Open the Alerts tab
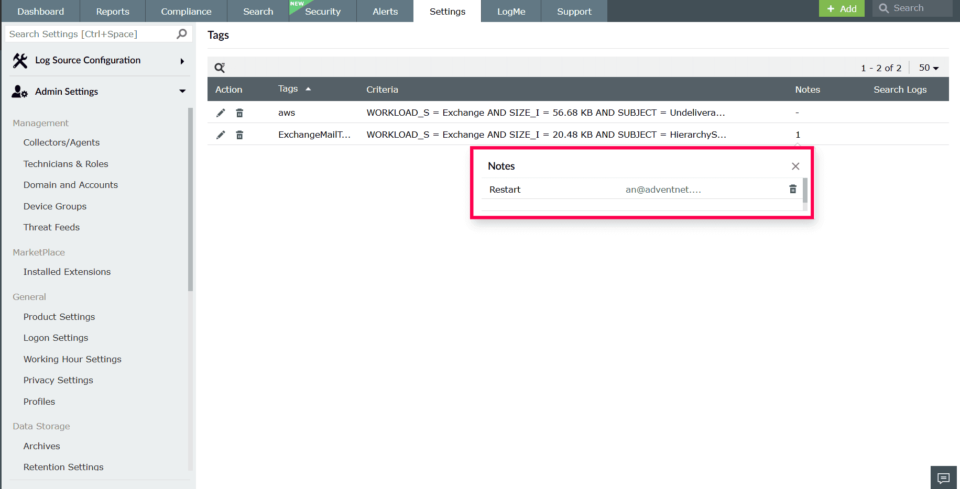 [x=385, y=11]
